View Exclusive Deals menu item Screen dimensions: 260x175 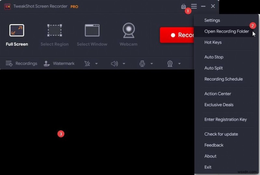coord(219,105)
